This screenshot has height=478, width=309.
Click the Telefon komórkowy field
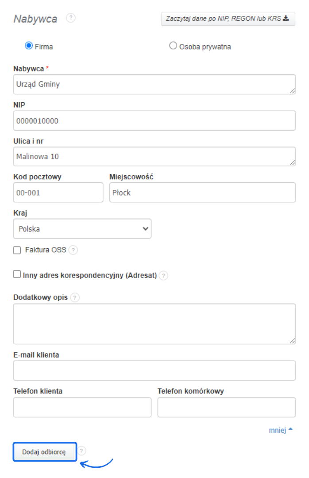(226, 407)
